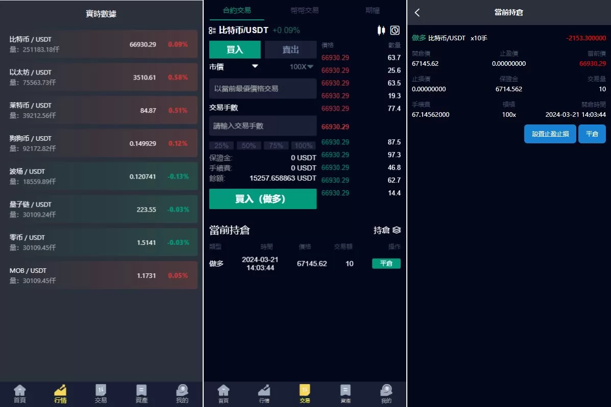Choose 75% position size
This screenshot has height=407, width=611.
(276, 145)
